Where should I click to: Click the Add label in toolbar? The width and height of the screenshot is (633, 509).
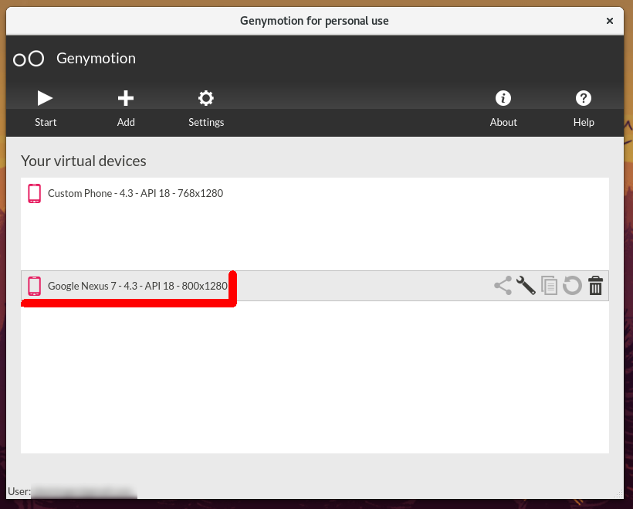pyautogui.click(x=126, y=122)
